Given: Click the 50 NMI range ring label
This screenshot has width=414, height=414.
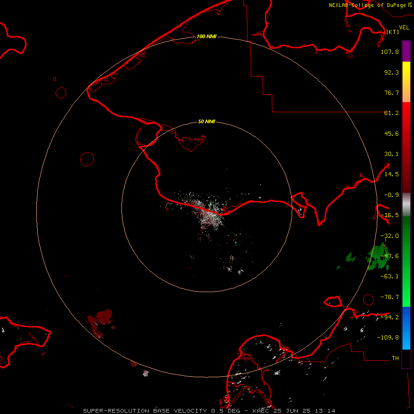Looking at the screenshot, I should (x=207, y=121).
